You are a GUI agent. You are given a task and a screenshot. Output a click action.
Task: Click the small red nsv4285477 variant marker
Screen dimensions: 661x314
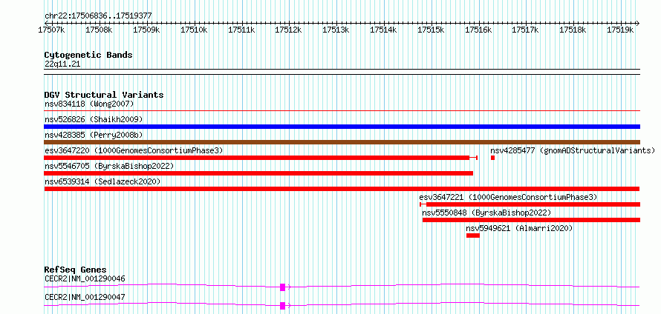tap(492, 158)
